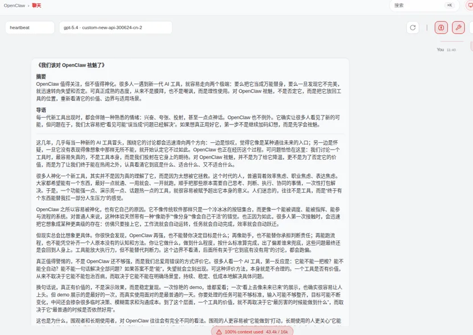
Task: Click the 搜索 search field
Action: pos(425,6)
